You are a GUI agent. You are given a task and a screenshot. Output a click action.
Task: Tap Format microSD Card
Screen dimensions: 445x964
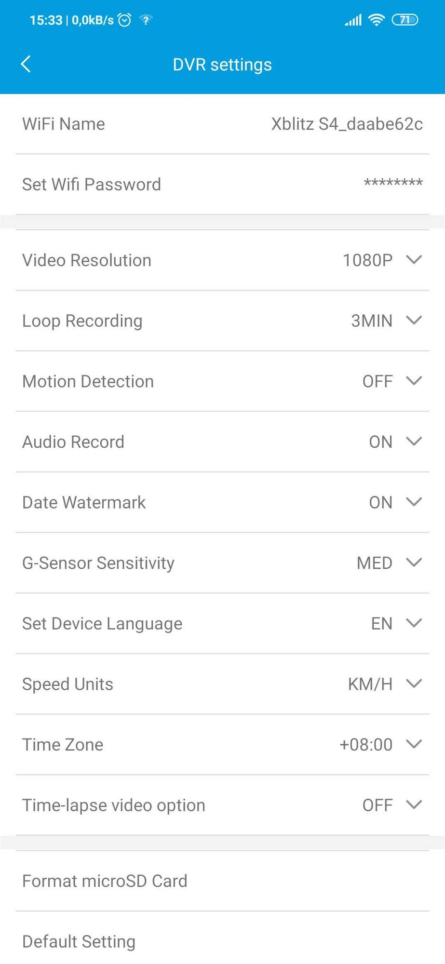tap(105, 881)
